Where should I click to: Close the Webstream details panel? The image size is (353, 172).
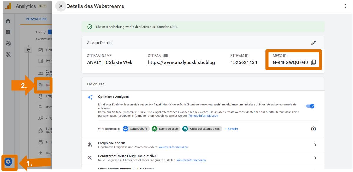(x=61, y=6)
